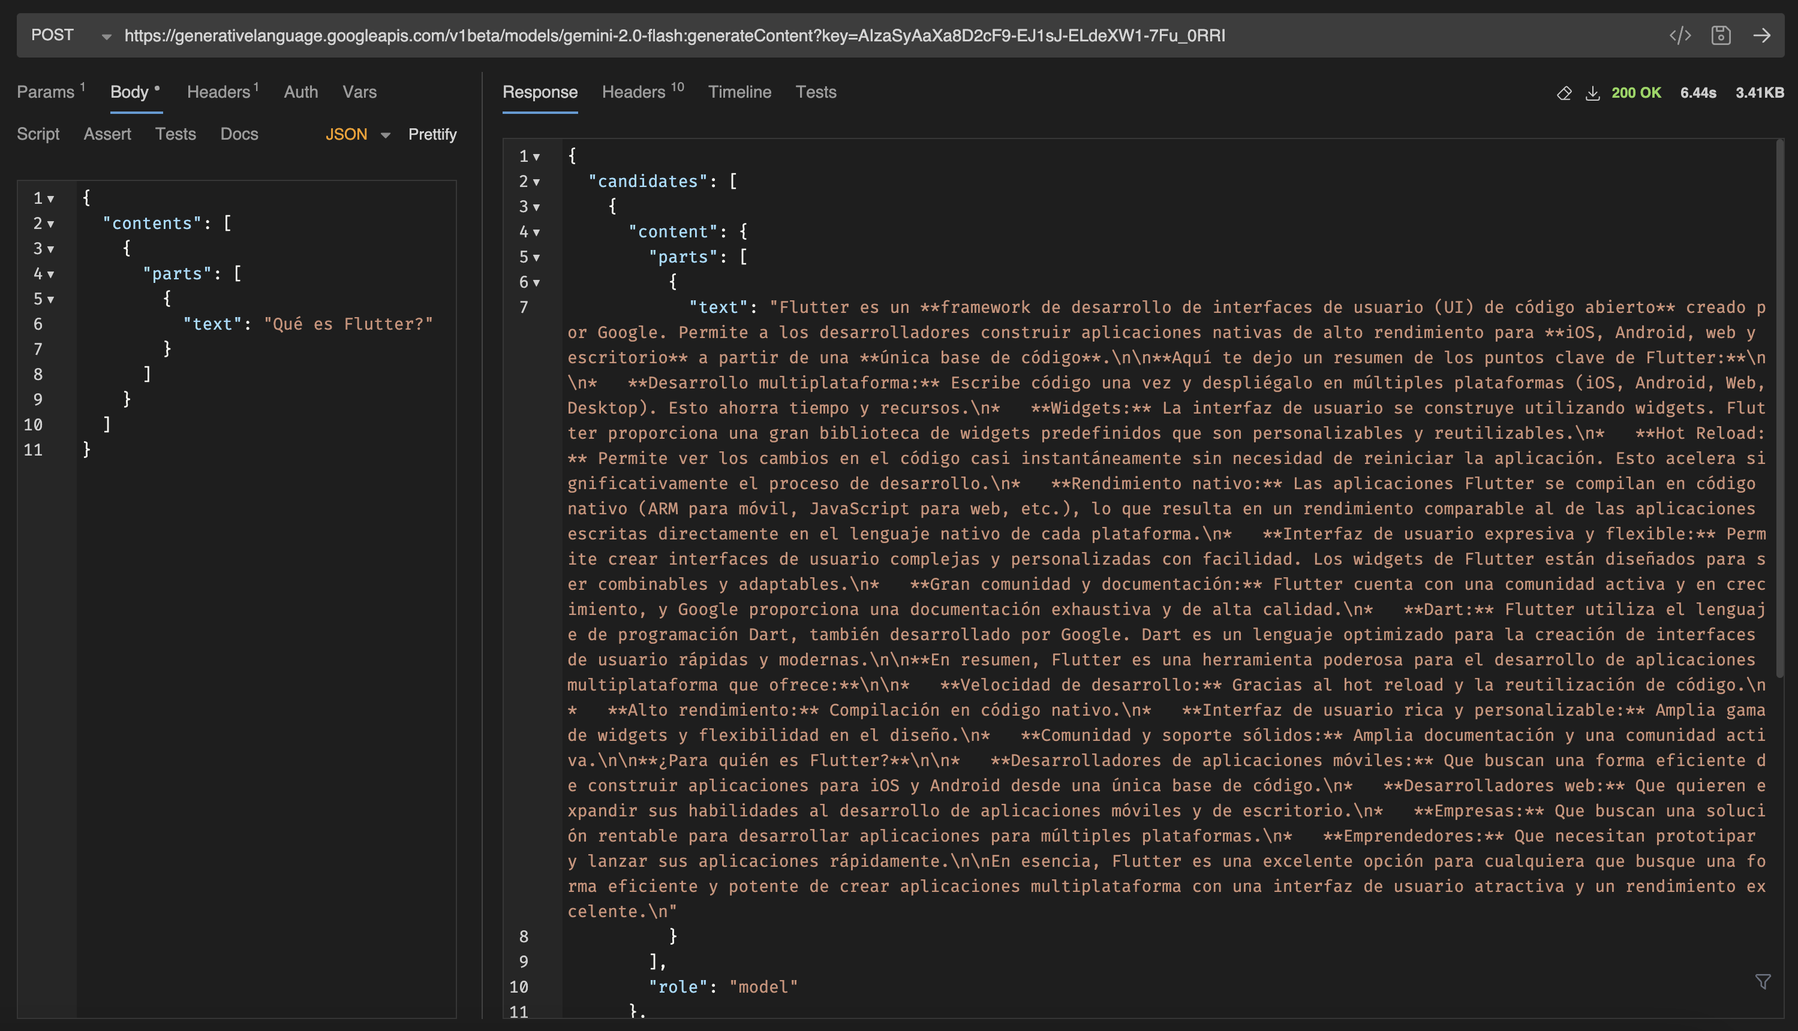Open the Timeline tab
The height and width of the screenshot is (1031, 1798).
click(x=739, y=92)
